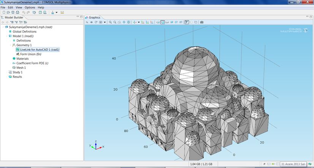The image size is (314, 168).
Task: Open the Options menu
Action: [30, 7]
